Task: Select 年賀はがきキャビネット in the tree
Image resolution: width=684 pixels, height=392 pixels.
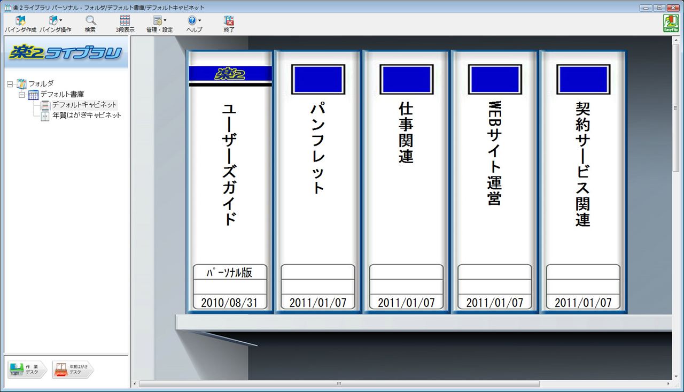Action: tap(87, 115)
